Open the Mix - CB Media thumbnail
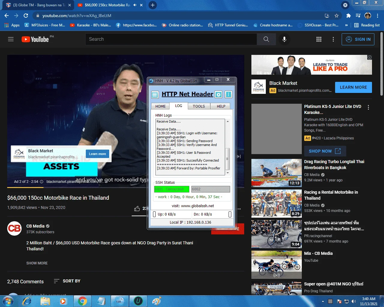Viewport: 384px width, 307px height. tap(277, 265)
